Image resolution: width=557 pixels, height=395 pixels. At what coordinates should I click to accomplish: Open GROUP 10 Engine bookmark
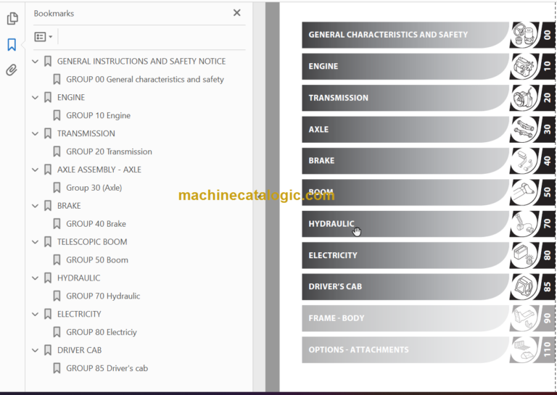[x=99, y=116]
